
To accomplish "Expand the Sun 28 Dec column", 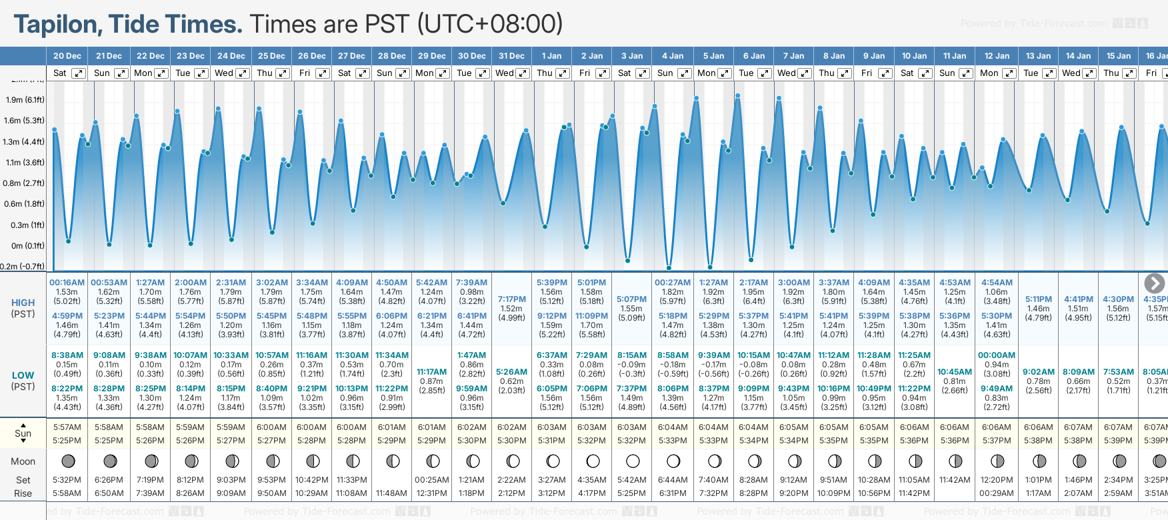I will [x=403, y=73].
